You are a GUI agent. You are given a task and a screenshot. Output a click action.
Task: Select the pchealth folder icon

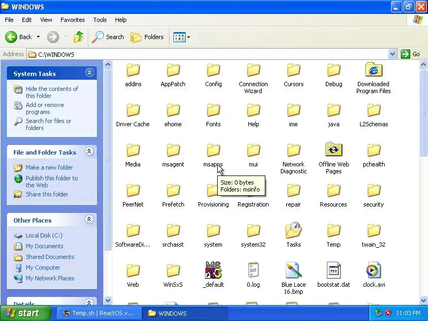point(373,150)
